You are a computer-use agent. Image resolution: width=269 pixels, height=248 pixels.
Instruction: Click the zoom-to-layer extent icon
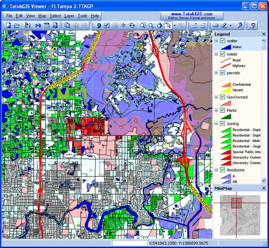coord(107,25)
